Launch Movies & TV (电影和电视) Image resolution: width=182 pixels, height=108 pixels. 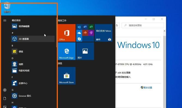point(33,70)
